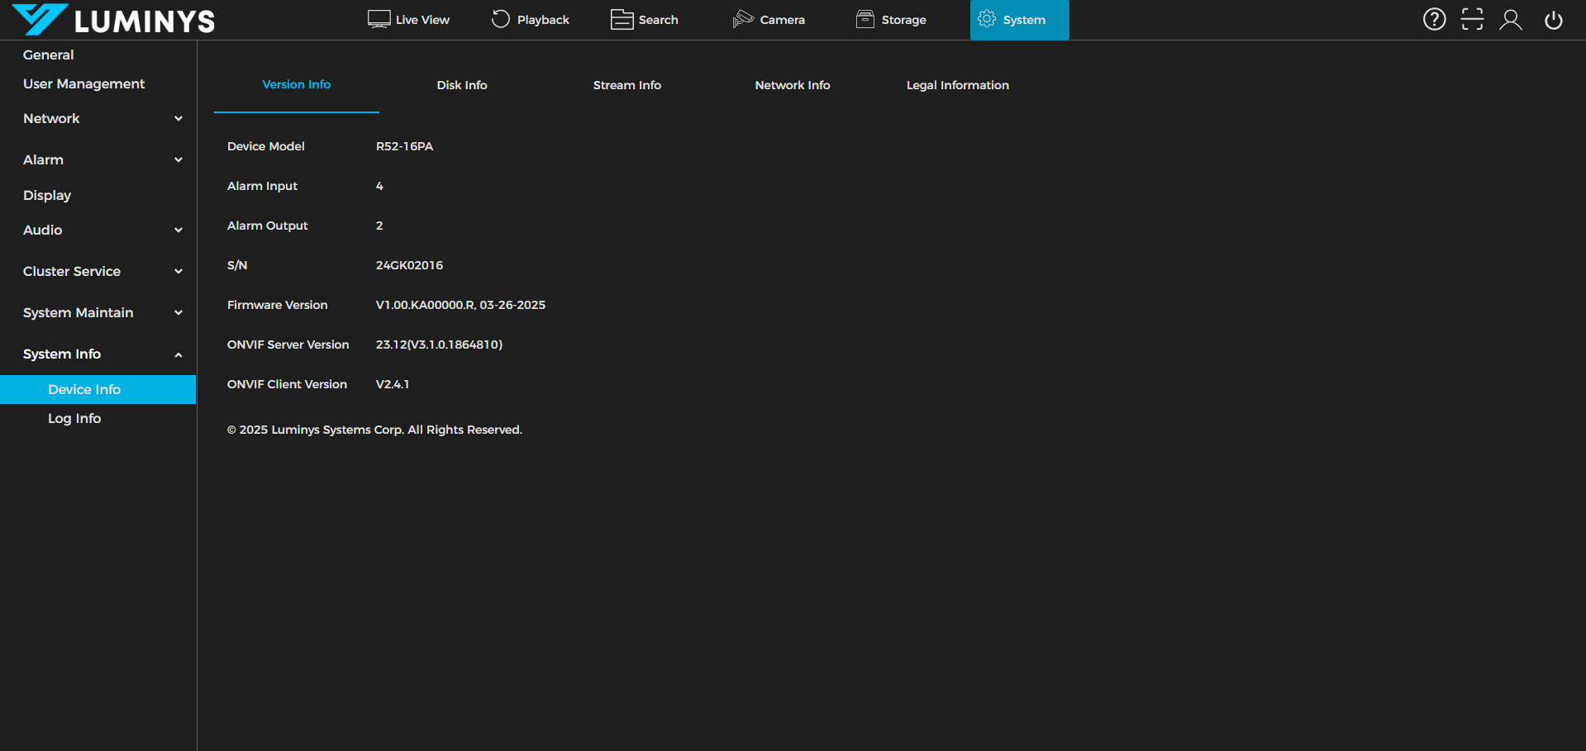This screenshot has width=1586, height=751.
Task: Switch to the Disk Info tab
Action: 461,85
